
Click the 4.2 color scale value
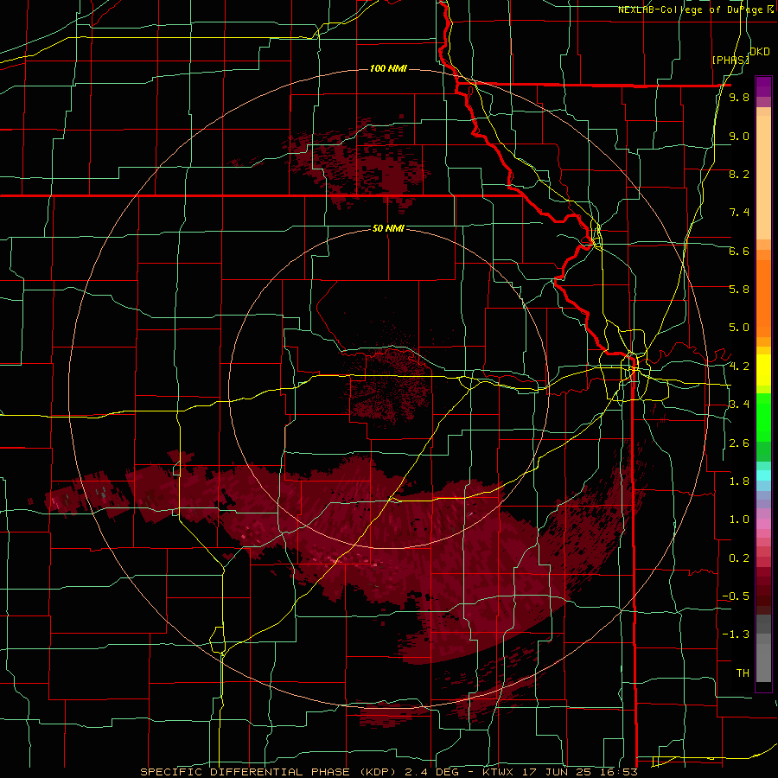pos(739,367)
